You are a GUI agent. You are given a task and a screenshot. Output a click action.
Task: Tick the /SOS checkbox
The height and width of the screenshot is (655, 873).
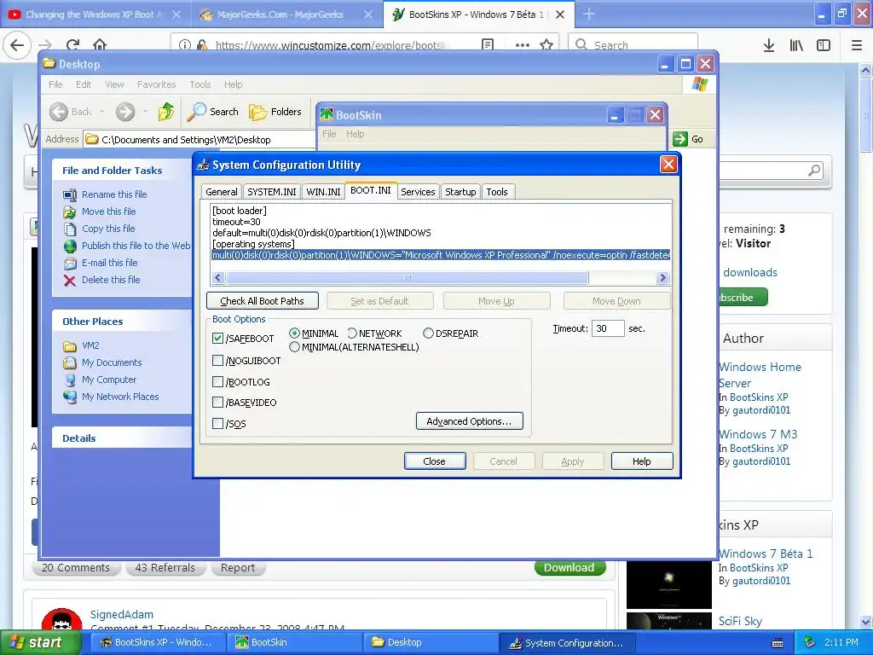click(217, 424)
